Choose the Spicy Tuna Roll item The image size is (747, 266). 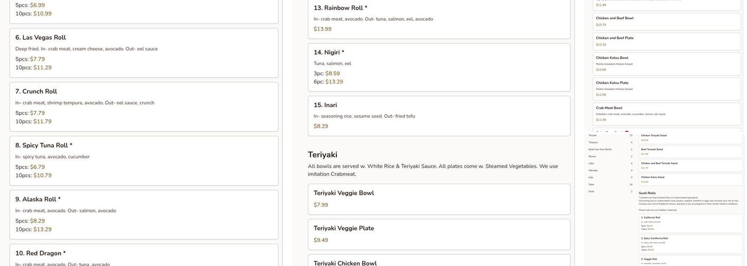tap(144, 161)
